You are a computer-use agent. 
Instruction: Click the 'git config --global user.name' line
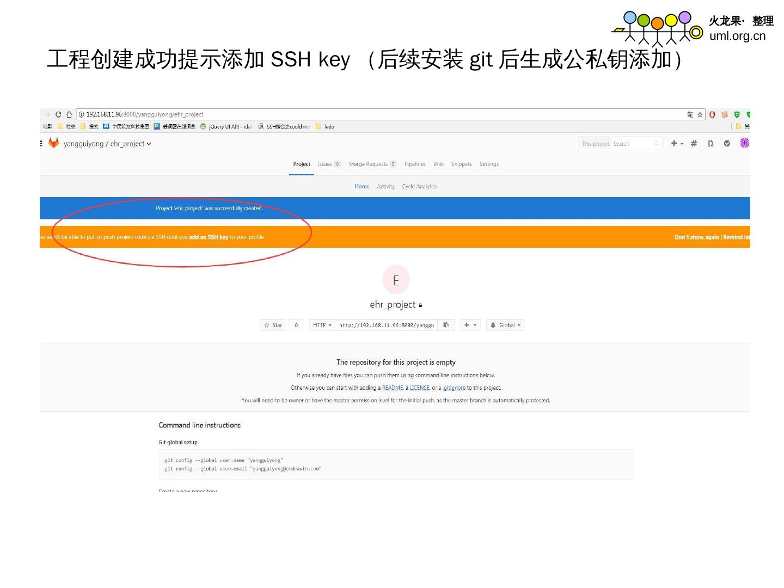224,460
